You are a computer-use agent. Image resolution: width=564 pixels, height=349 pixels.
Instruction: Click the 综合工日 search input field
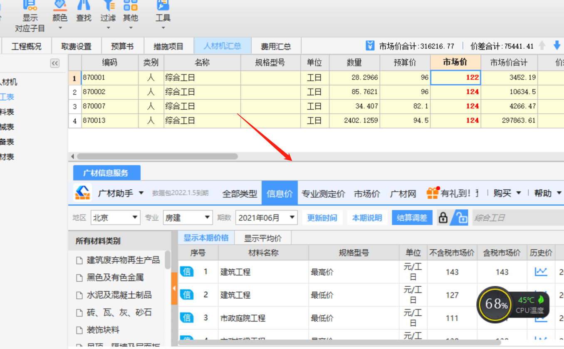pos(516,218)
